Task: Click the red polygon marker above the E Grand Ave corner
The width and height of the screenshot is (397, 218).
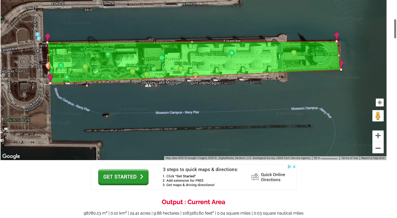Action: pyautogui.click(x=48, y=37)
